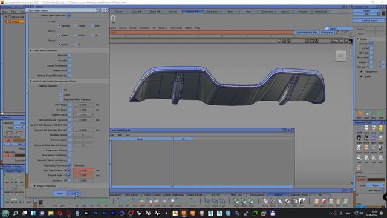The width and height of the screenshot is (387, 218).
Task: Click the Show button above viewport
Action: [334, 41]
